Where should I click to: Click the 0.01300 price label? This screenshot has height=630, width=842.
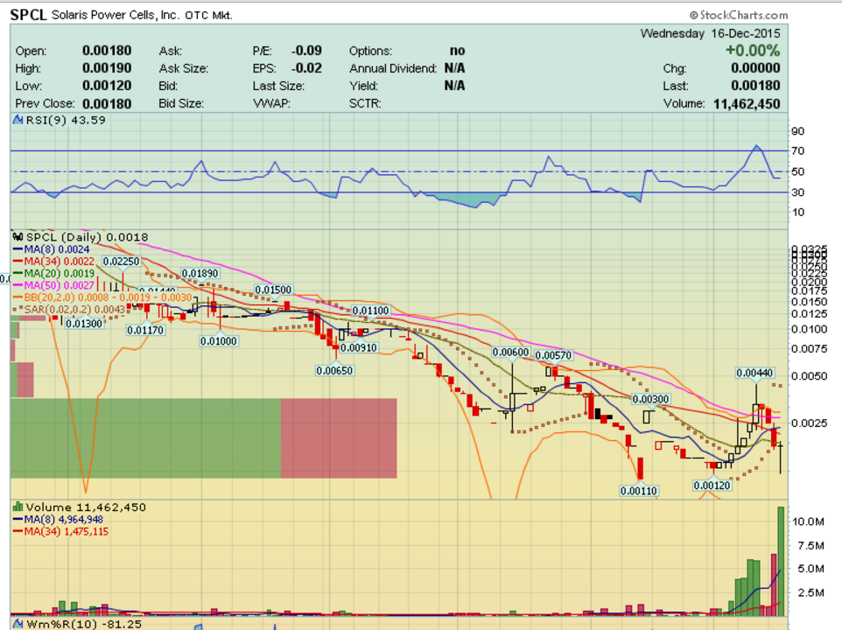(x=84, y=323)
